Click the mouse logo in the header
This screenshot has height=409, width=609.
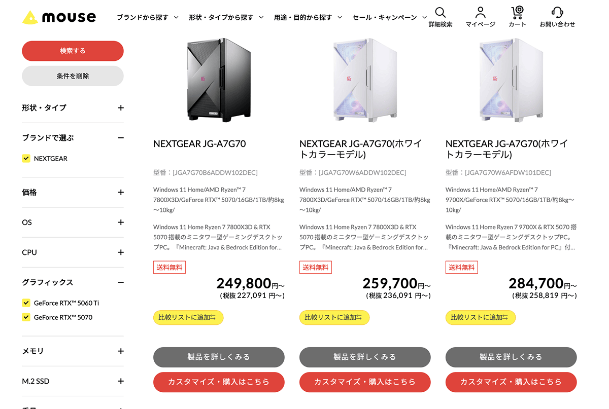pyautogui.click(x=59, y=17)
